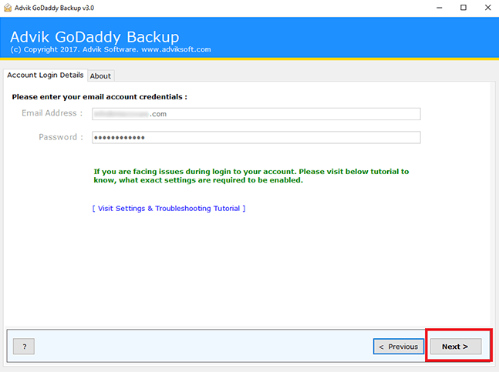Switch to the About tab
Screen dimensions: 499x372
[x=100, y=76]
